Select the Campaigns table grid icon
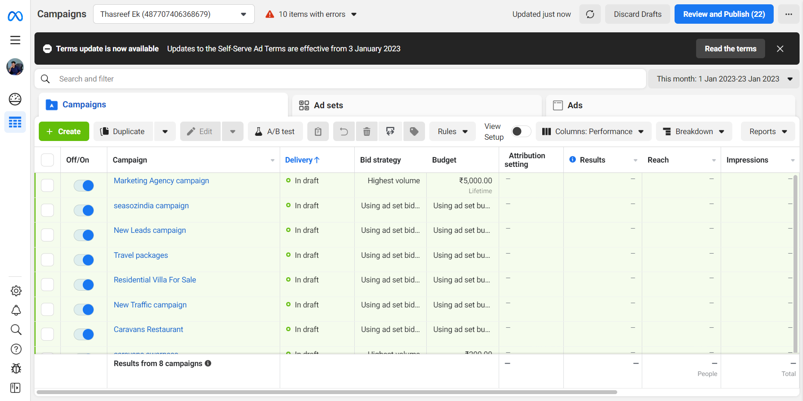Image resolution: width=803 pixels, height=401 pixels. (x=15, y=122)
